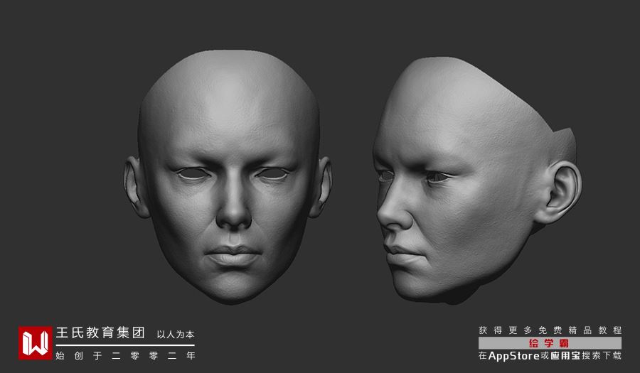
Task: Select the front-view head sculpt render
Action: [x=228, y=177]
